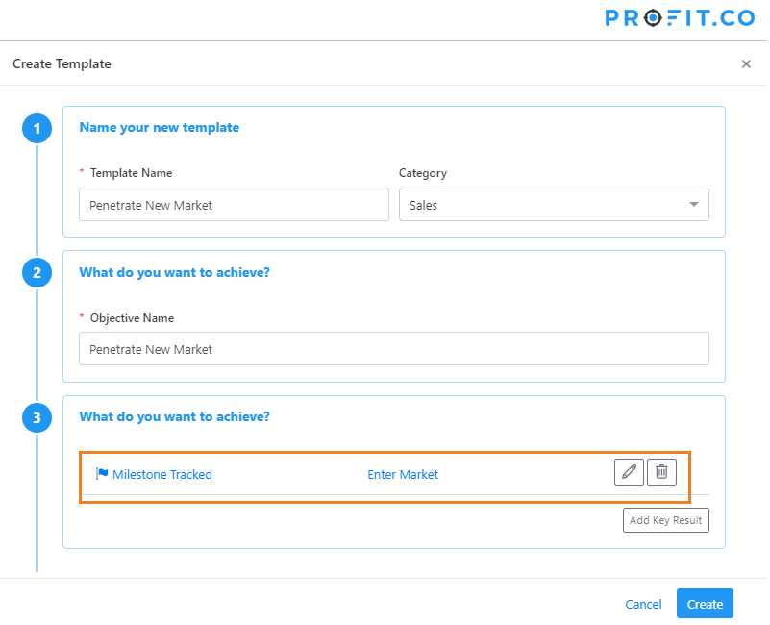Open the Category dropdown arrow
Image resolution: width=770 pixels, height=625 pixels.
point(693,205)
